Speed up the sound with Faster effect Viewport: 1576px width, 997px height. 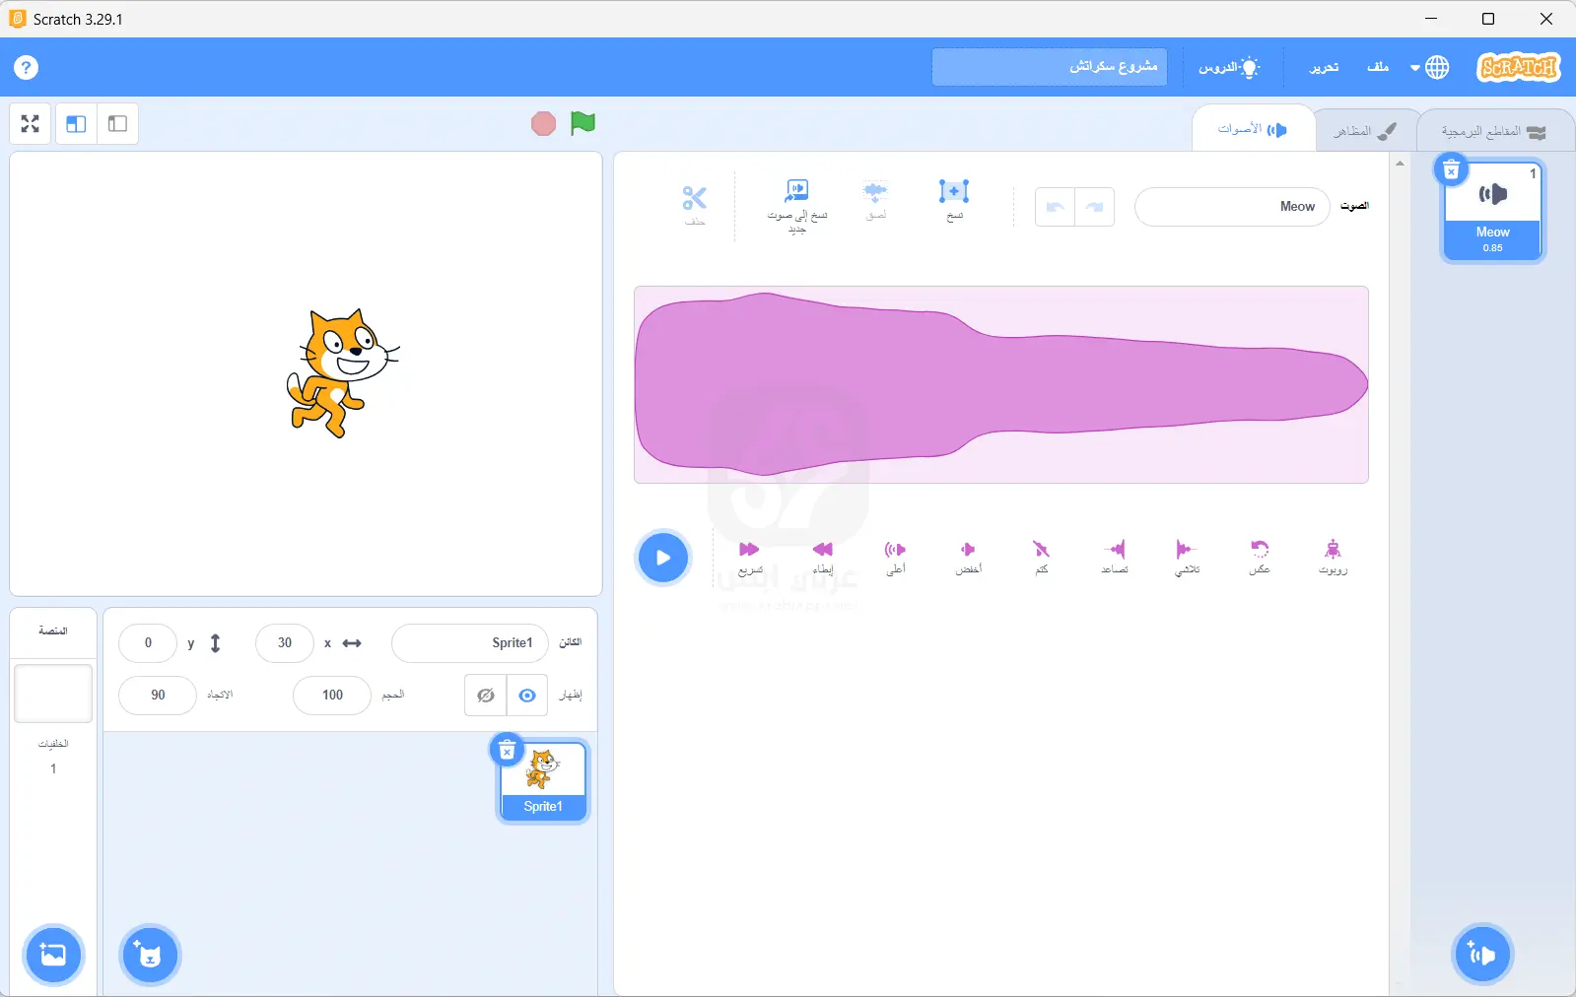point(750,557)
